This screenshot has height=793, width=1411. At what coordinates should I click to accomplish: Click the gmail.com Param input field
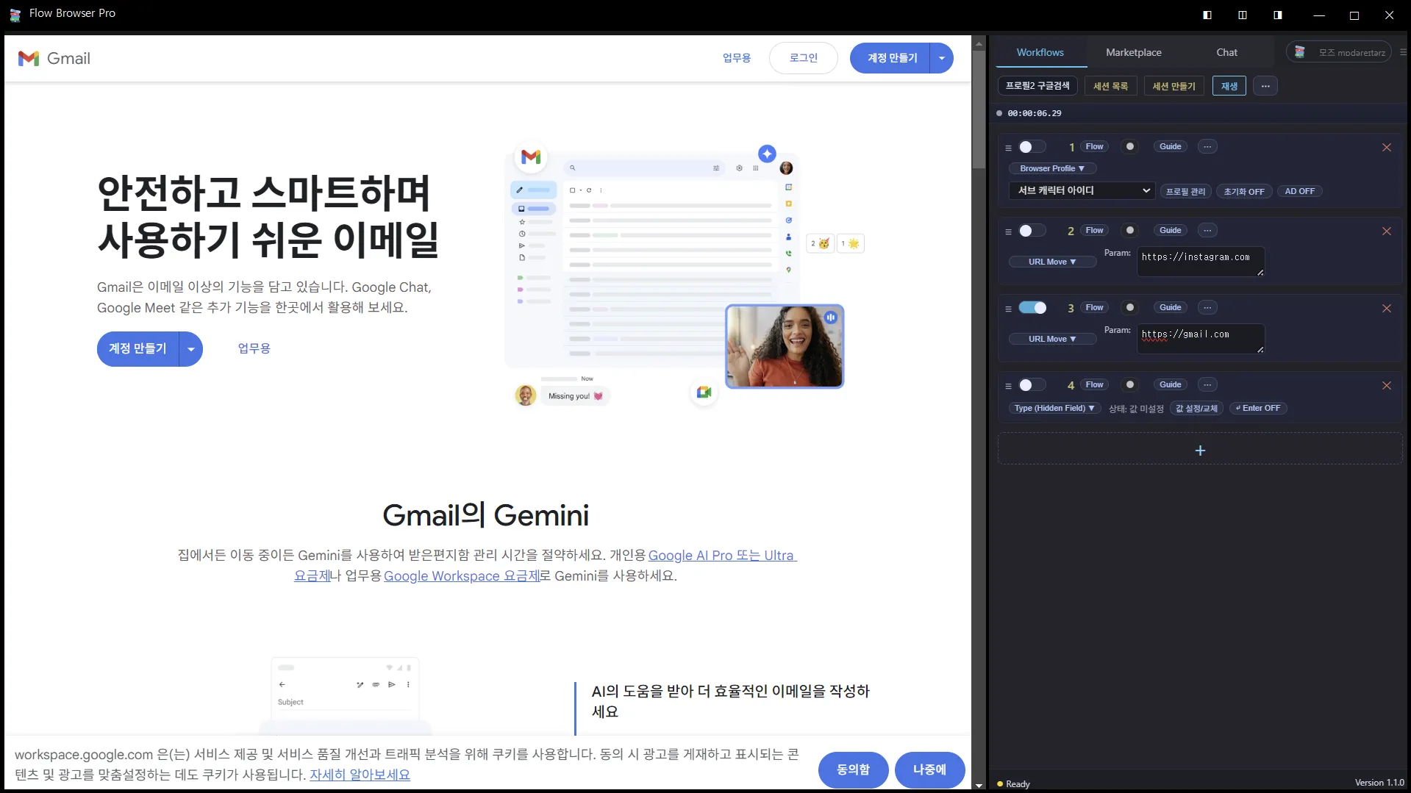[x=1199, y=338]
